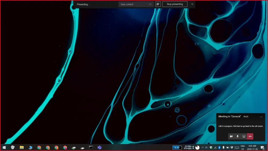Hang up the call with the red button
The width and height of the screenshot is (268, 151).
(x=250, y=136)
